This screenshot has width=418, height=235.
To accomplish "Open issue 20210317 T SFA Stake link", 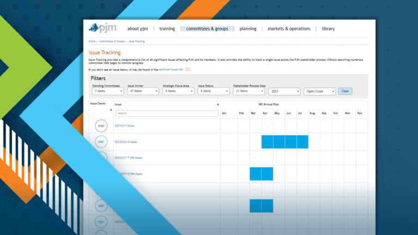I will [128, 158].
